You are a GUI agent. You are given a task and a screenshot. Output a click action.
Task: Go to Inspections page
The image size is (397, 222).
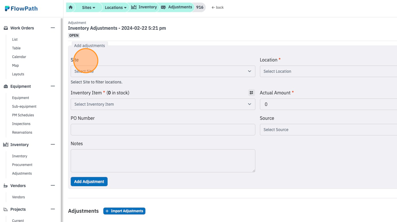pos(21,124)
